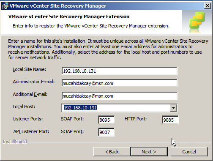Cancel the installation wizard

point(189,152)
